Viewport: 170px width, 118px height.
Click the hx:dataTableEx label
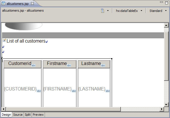point(127,11)
